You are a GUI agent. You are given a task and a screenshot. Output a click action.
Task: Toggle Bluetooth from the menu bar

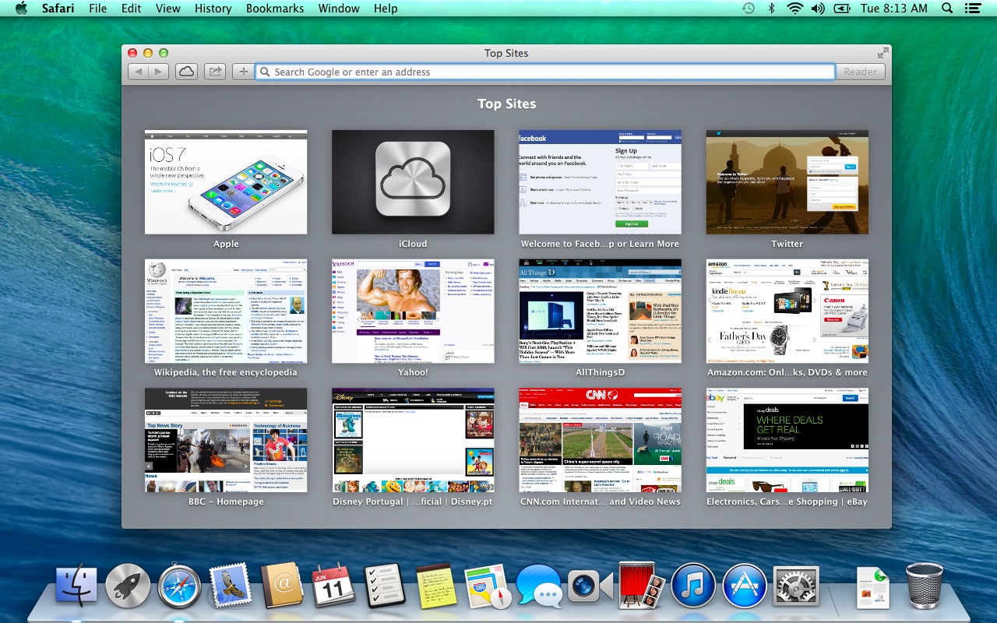771,9
